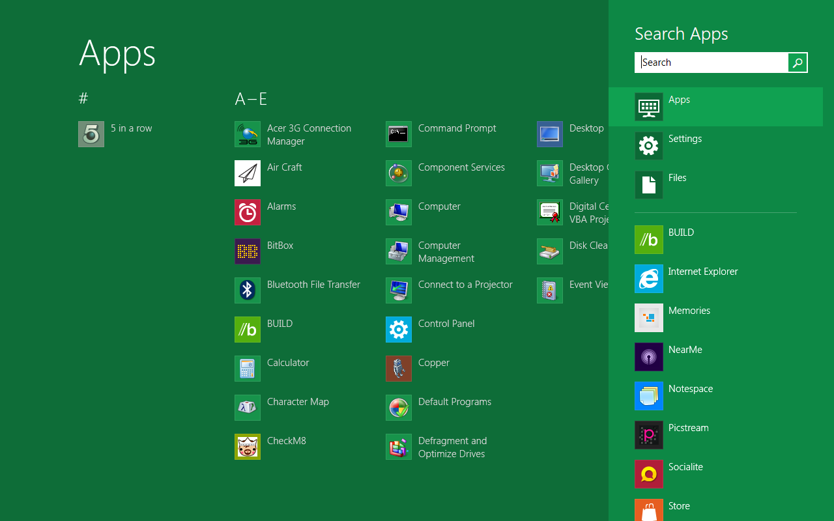
Task: Open the BitBox app icon
Action: 248,251
